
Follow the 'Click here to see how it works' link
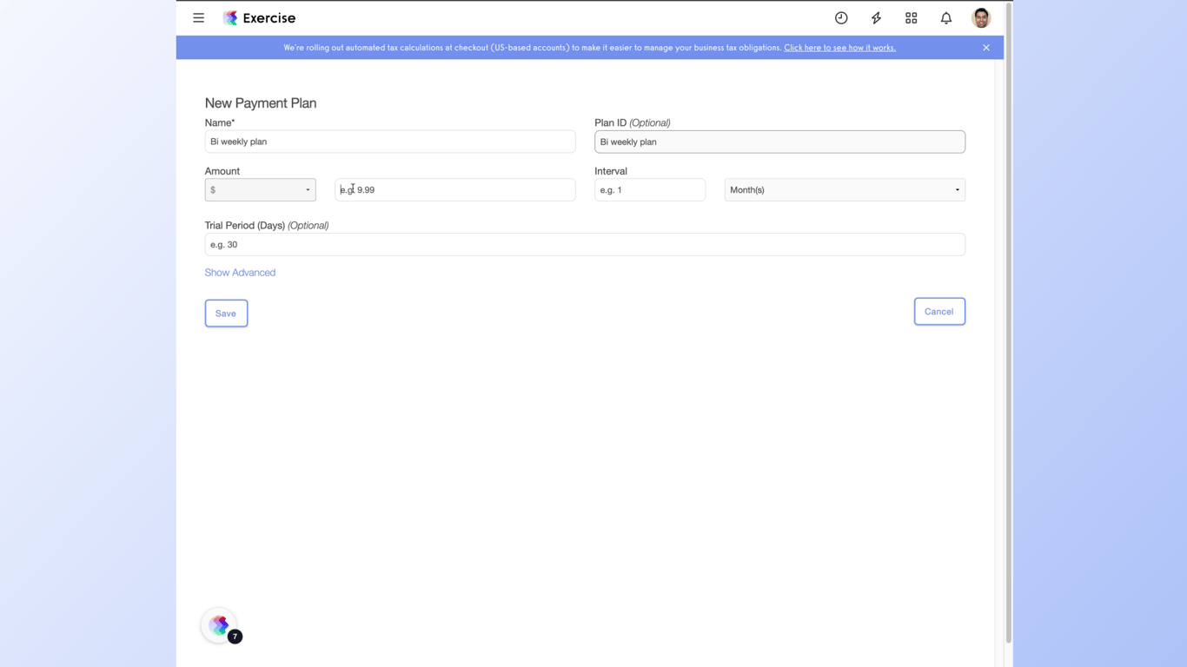pyautogui.click(x=839, y=48)
